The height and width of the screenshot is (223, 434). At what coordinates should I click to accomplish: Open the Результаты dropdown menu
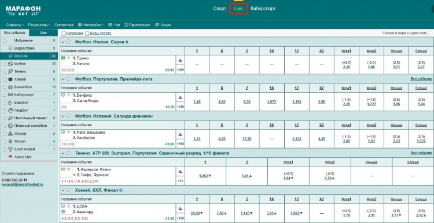[x=39, y=25]
